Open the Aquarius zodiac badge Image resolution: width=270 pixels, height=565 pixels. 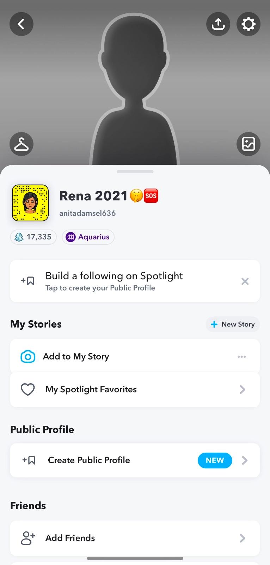tap(88, 237)
